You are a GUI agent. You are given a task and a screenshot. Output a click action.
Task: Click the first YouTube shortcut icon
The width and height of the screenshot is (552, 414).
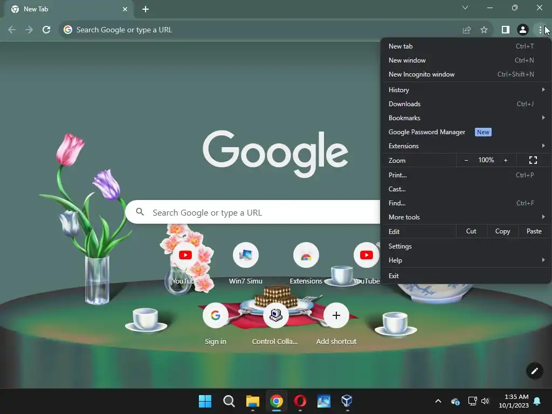pos(185,255)
